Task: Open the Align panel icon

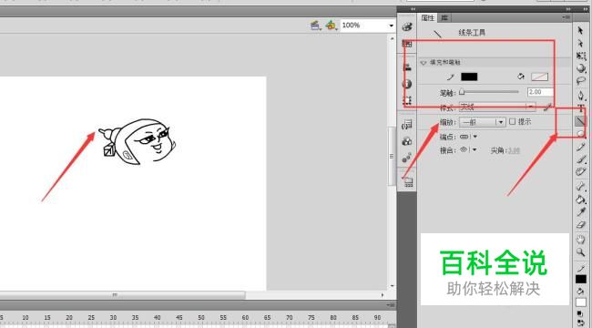Action: [x=407, y=67]
